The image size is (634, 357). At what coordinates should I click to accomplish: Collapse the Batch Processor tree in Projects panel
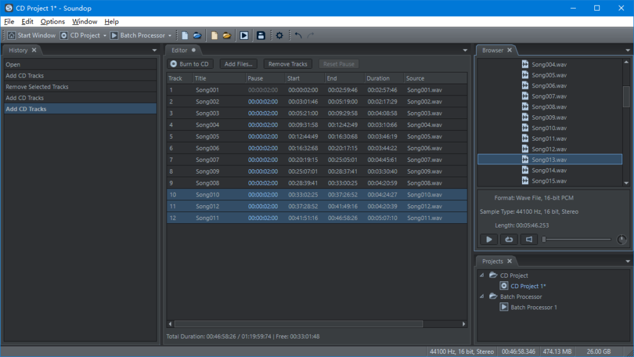(x=483, y=296)
